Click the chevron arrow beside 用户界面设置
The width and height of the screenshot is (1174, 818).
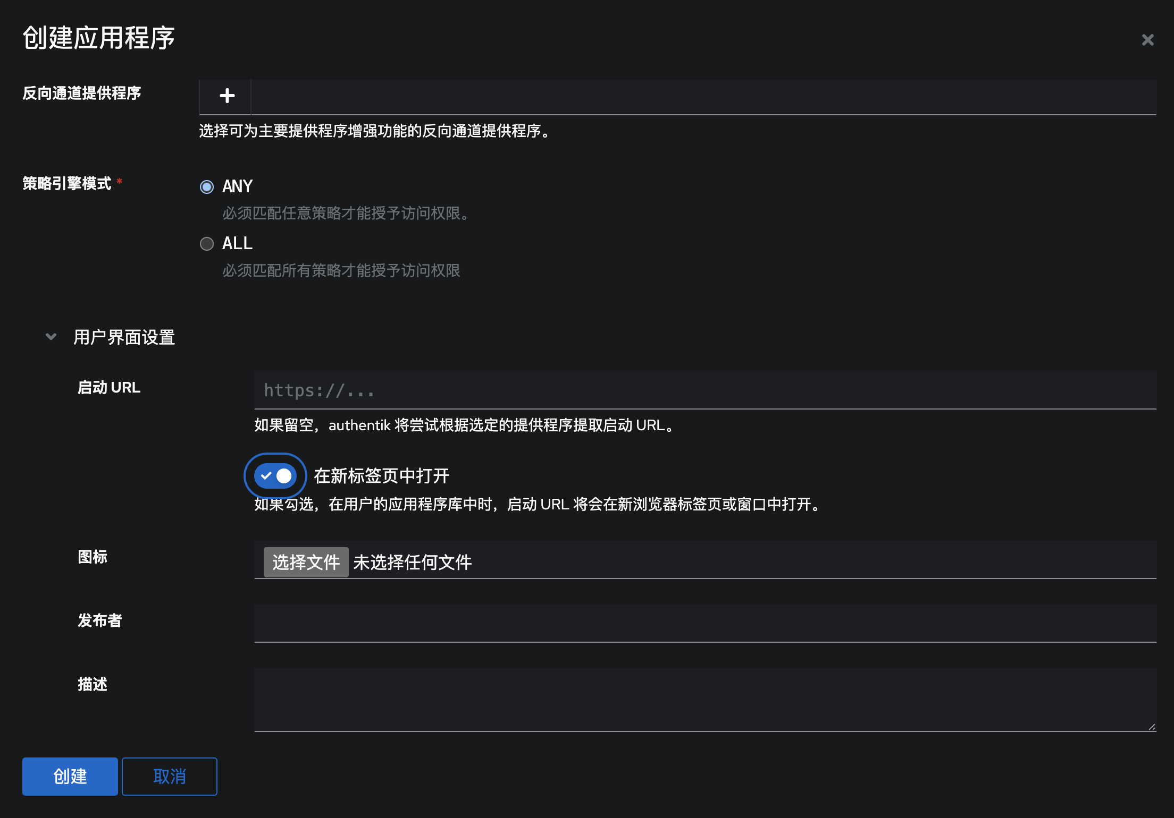(x=51, y=336)
